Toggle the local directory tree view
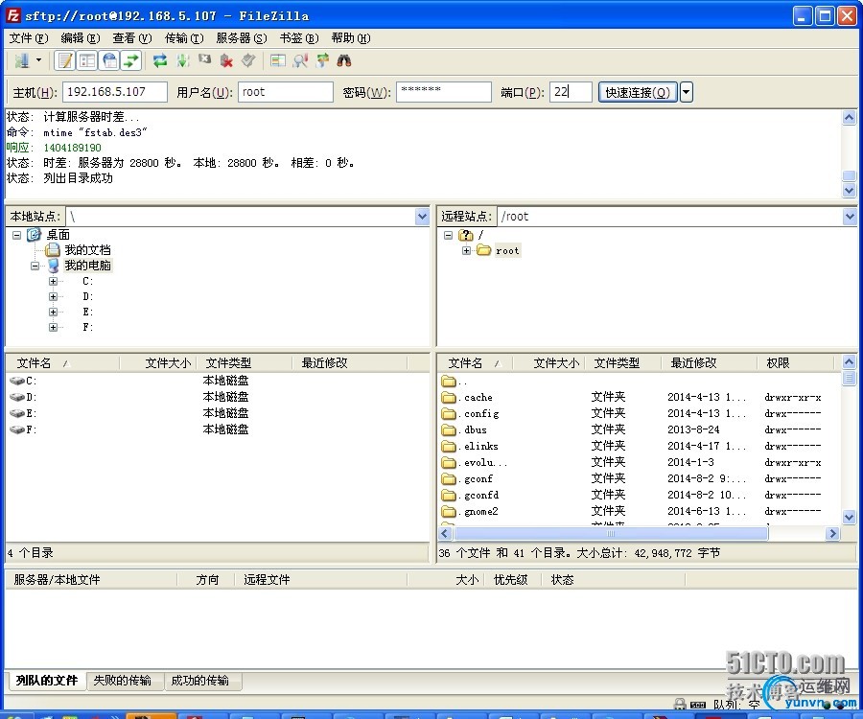The image size is (863, 719). point(86,59)
